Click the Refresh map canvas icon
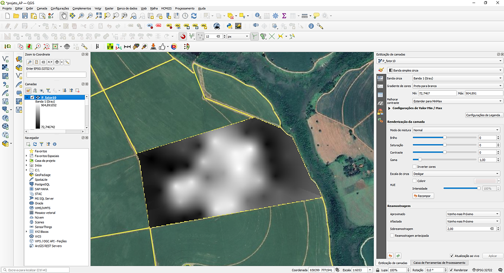This screenshot has height=273, width=504. tap(194, 16)
